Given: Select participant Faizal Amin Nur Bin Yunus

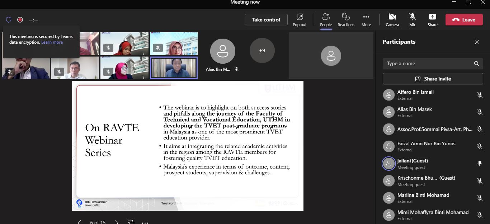Looking at the screenshot, I should [x=433, y=146].
